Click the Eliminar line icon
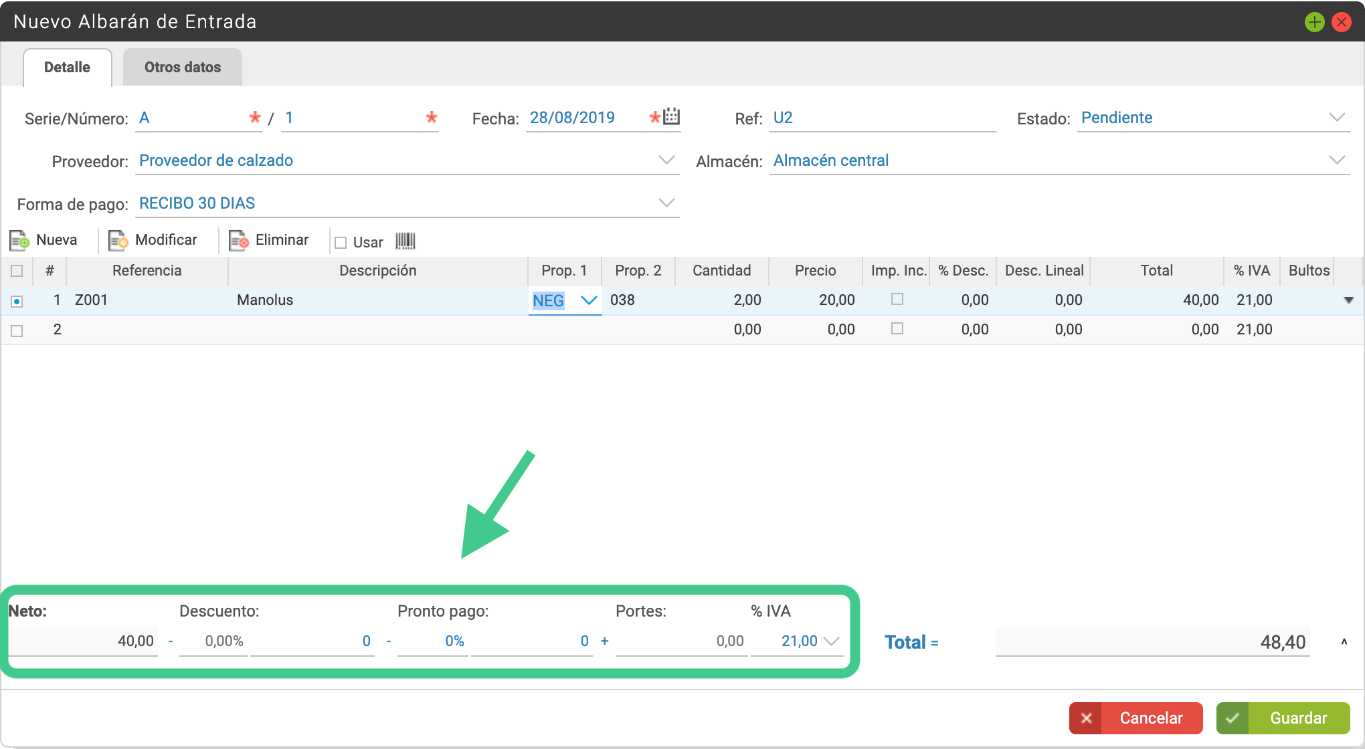This screenshot has height=749, width=1365. coord(239,240)
